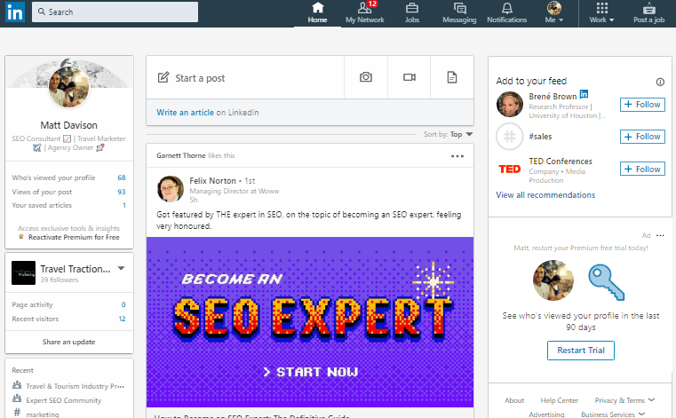Follow TED Conferences
Image resolution: width=676 pixels, height=418 pixels.
tap(642, 169)
